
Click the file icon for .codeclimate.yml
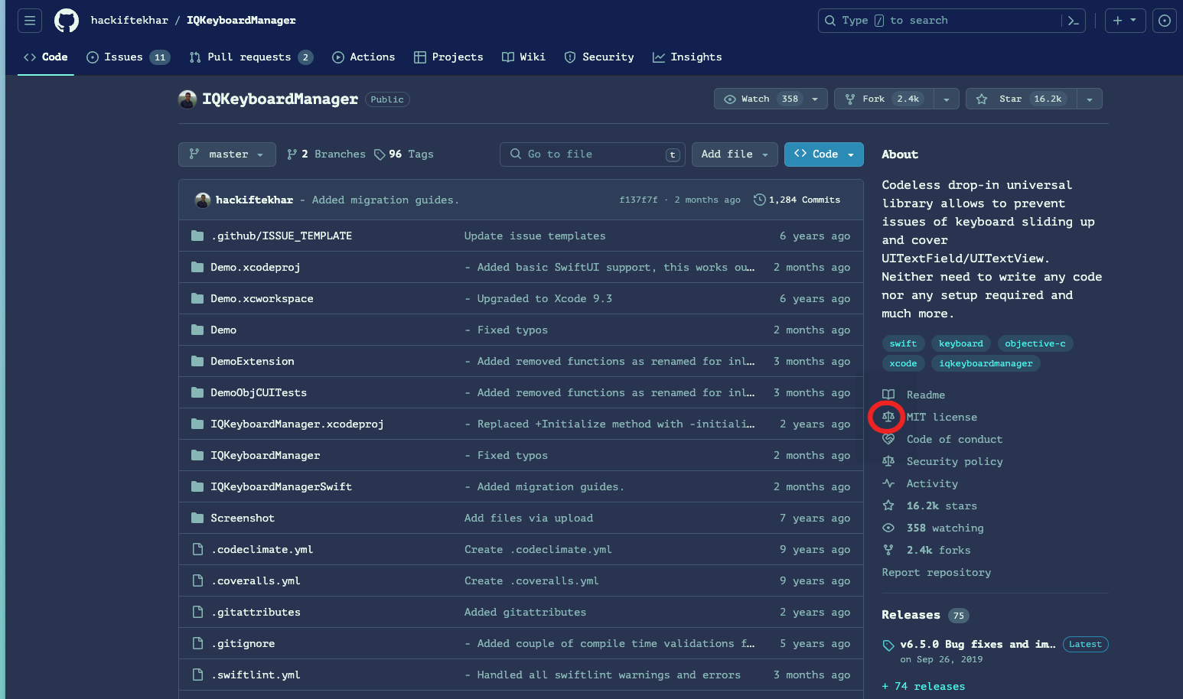click(x=197, y=549)
